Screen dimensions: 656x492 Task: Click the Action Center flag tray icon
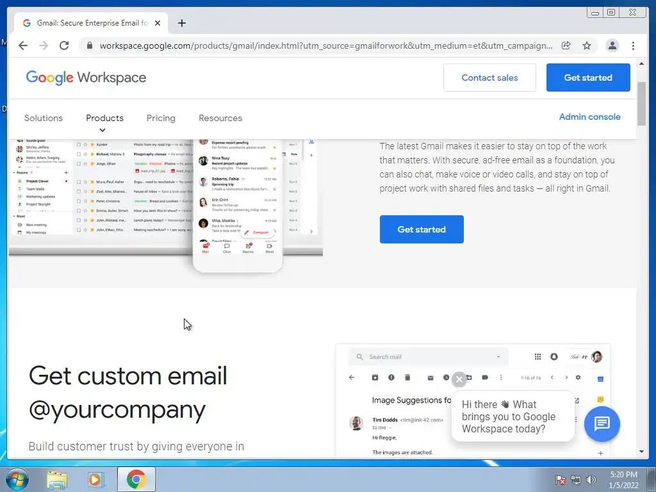pyautogui.click(x=560, y=480)
